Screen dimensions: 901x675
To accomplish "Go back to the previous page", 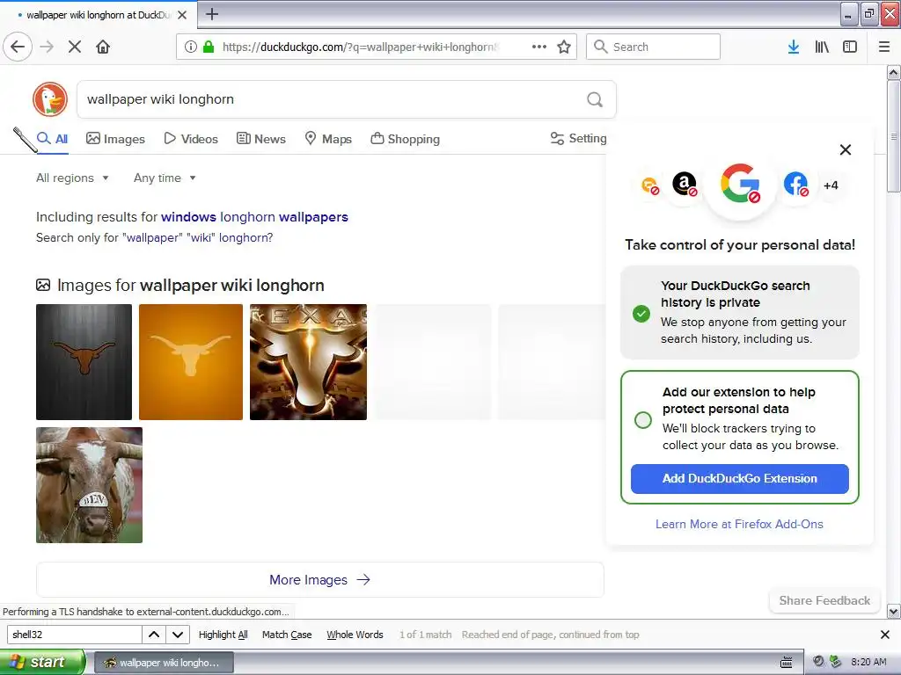I will [x=18, y=47].
